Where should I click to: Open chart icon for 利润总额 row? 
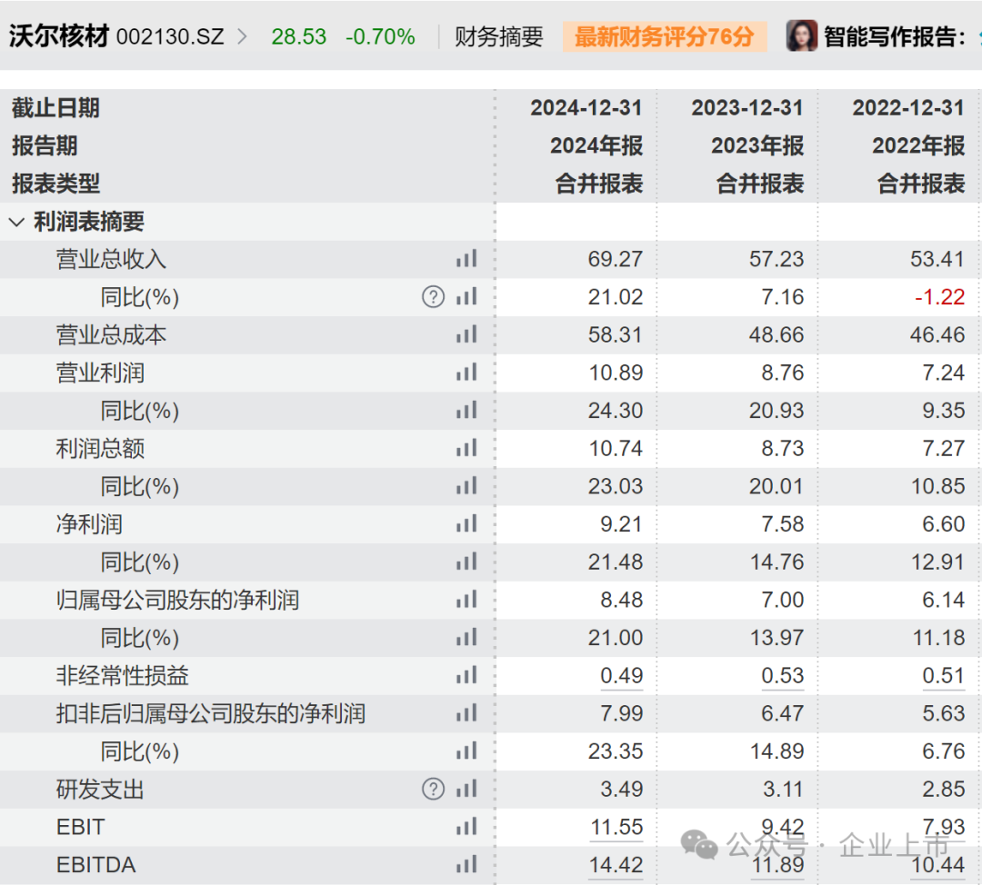[466, 448]
